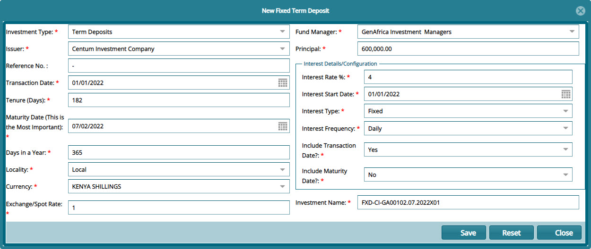Viewport: 591px width, 249px height.
Task: Focus the Reference No. field
Action: (179, 66)
